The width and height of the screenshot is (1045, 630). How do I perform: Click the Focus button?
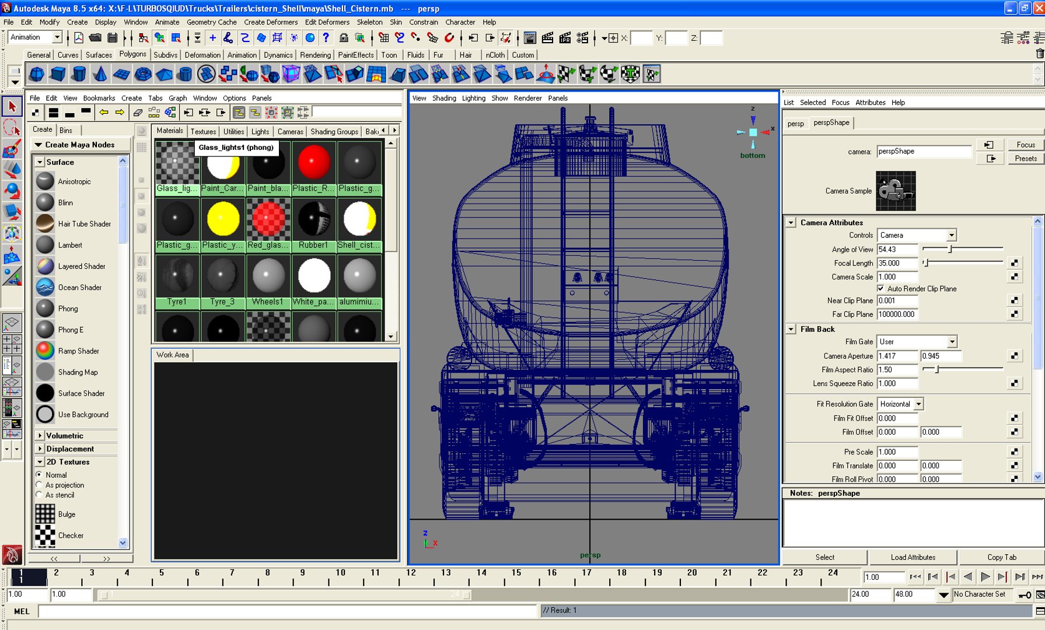[x=1026, y=145]
